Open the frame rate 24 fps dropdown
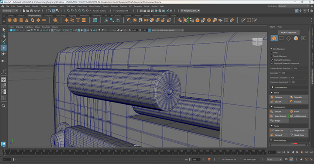 click(x=274, y=159)
